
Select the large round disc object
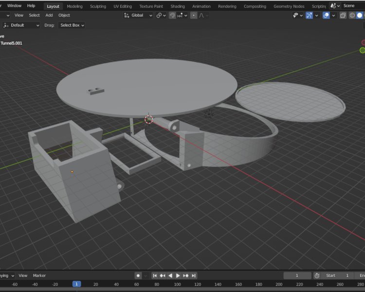pos(146,87)
